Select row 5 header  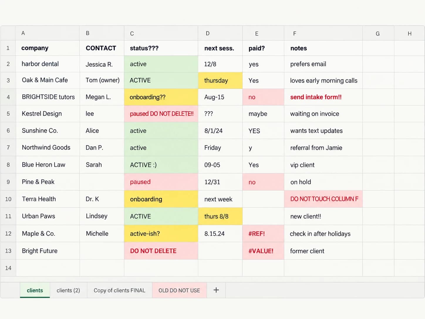click(x=8, y=114)
